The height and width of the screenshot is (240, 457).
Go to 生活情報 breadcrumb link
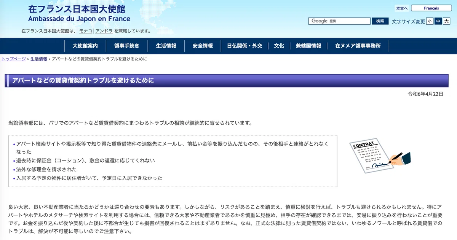pos(39,59)
